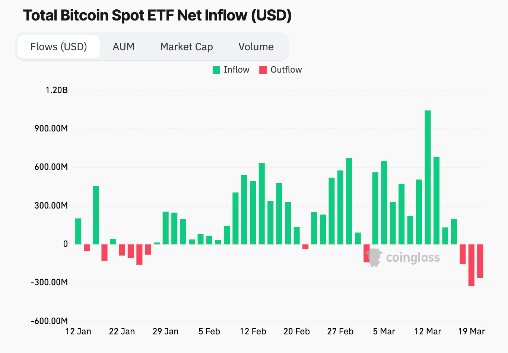Click the 19 Mar axis label
508x353 pixels.
[x=472, y=331]
